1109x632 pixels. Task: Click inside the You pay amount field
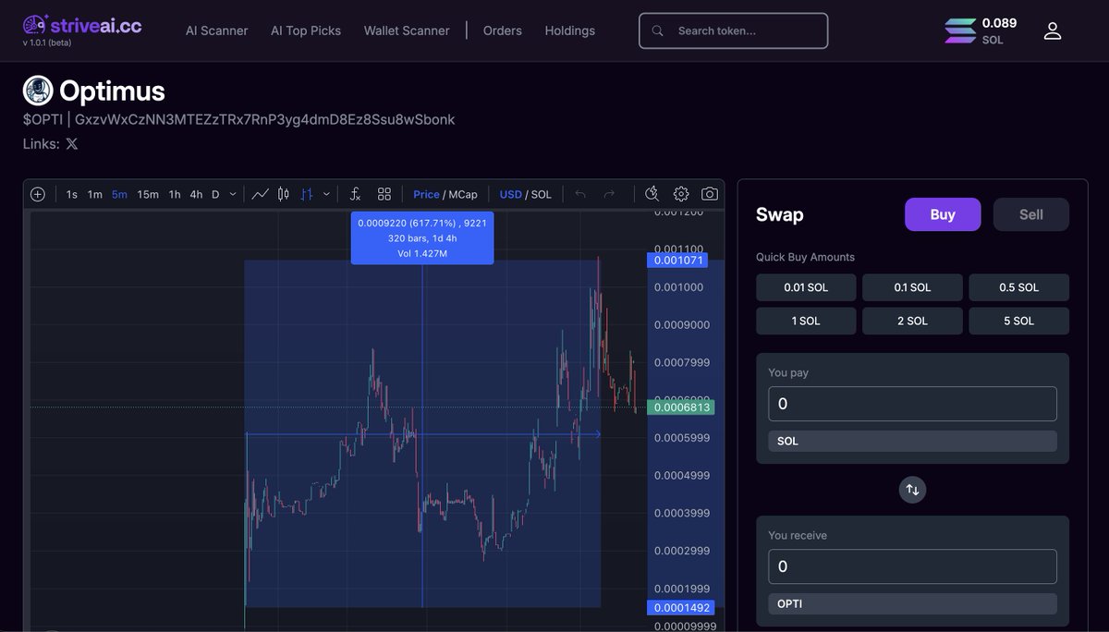[x=912, y=404]
